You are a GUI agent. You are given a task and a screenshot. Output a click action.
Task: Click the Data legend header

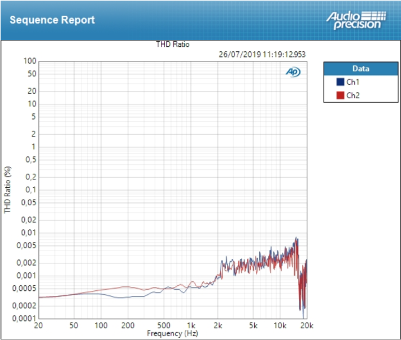[x=360, y=68]
